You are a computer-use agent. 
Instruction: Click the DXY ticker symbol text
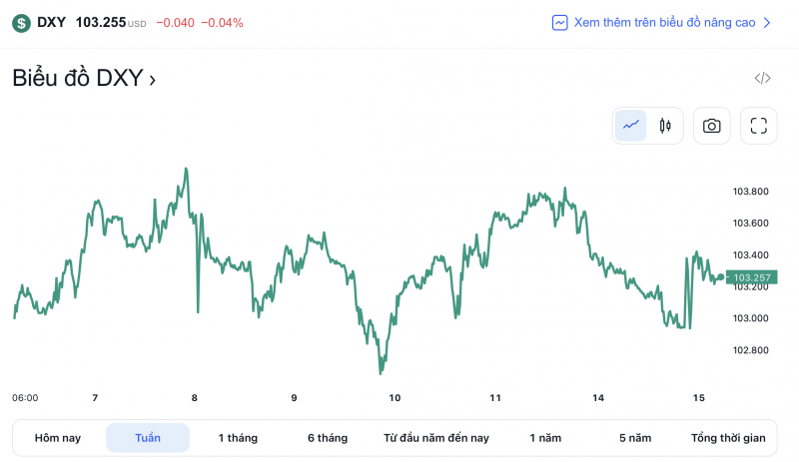pos(52,22)
